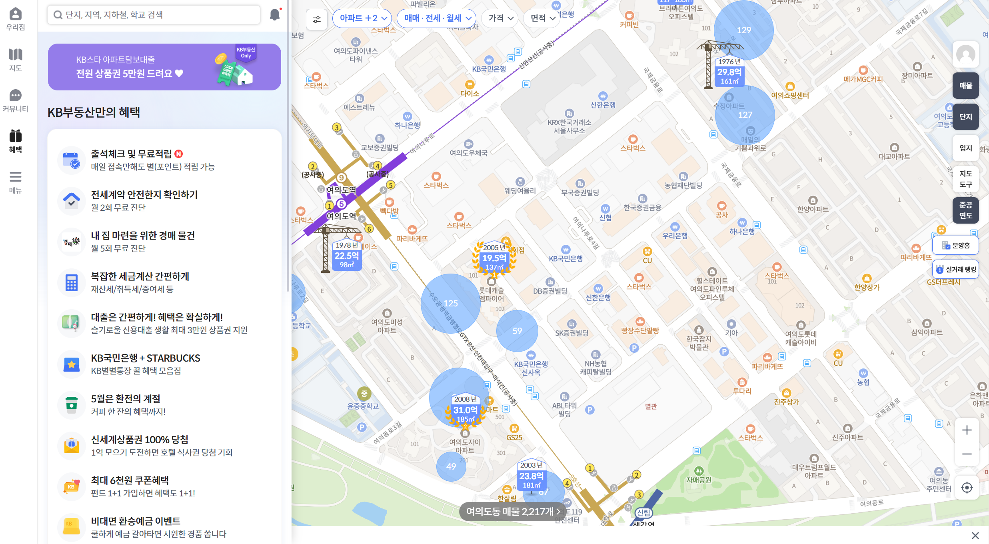
Task: Open the notification bell
Action: click(275, 15)
